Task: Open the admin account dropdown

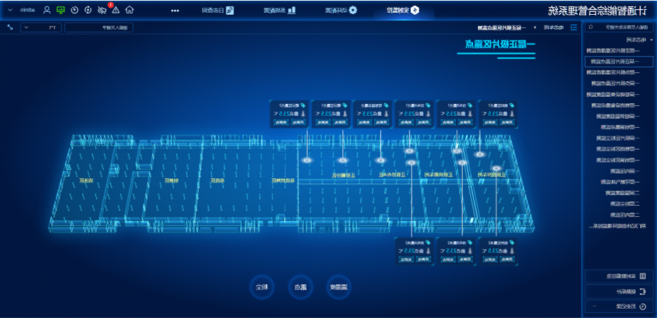Action: [23, 11]
